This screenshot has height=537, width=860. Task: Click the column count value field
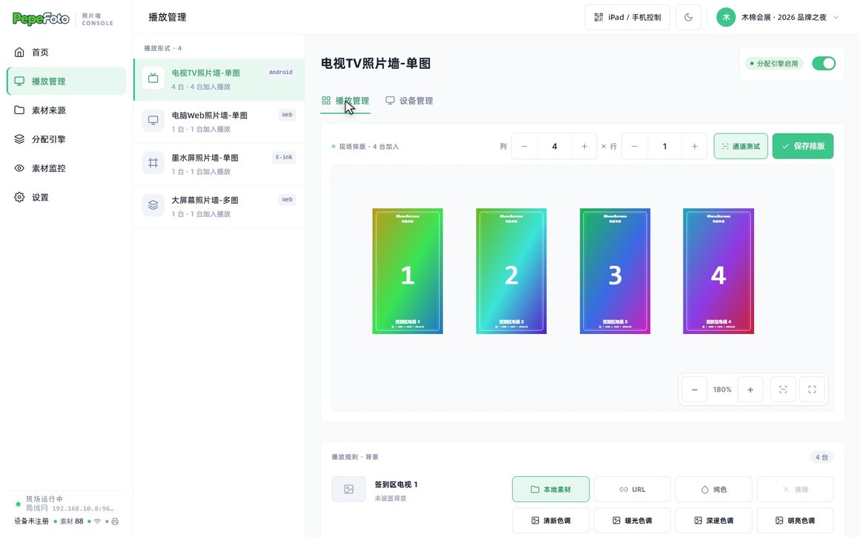click(555, 147)
